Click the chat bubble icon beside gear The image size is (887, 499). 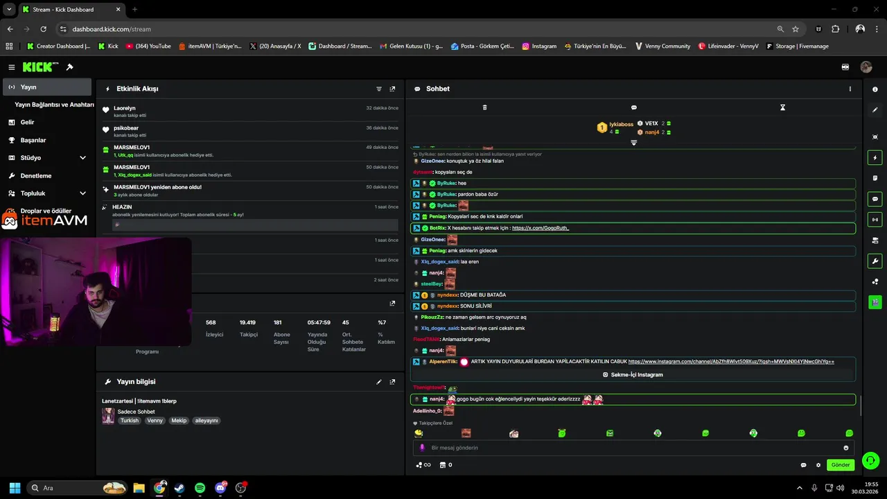pyautogui.click(x=804, y=465)
